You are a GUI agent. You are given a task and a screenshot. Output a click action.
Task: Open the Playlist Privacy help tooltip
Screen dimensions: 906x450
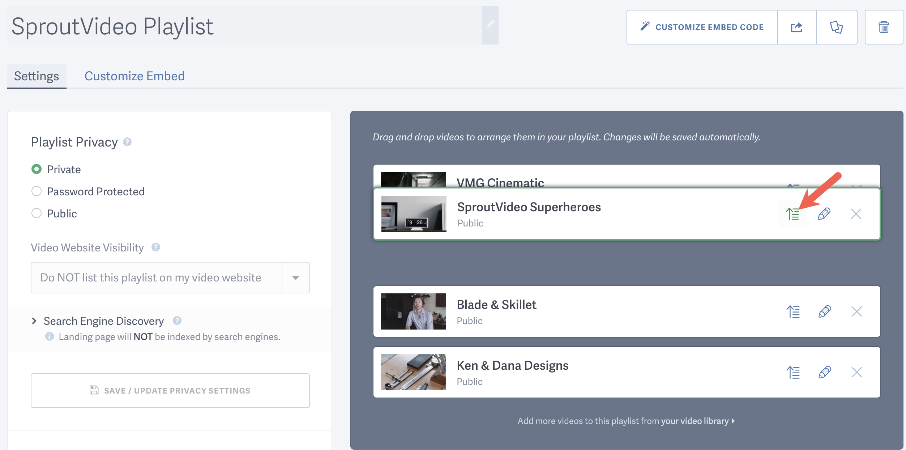pos(127,142)
